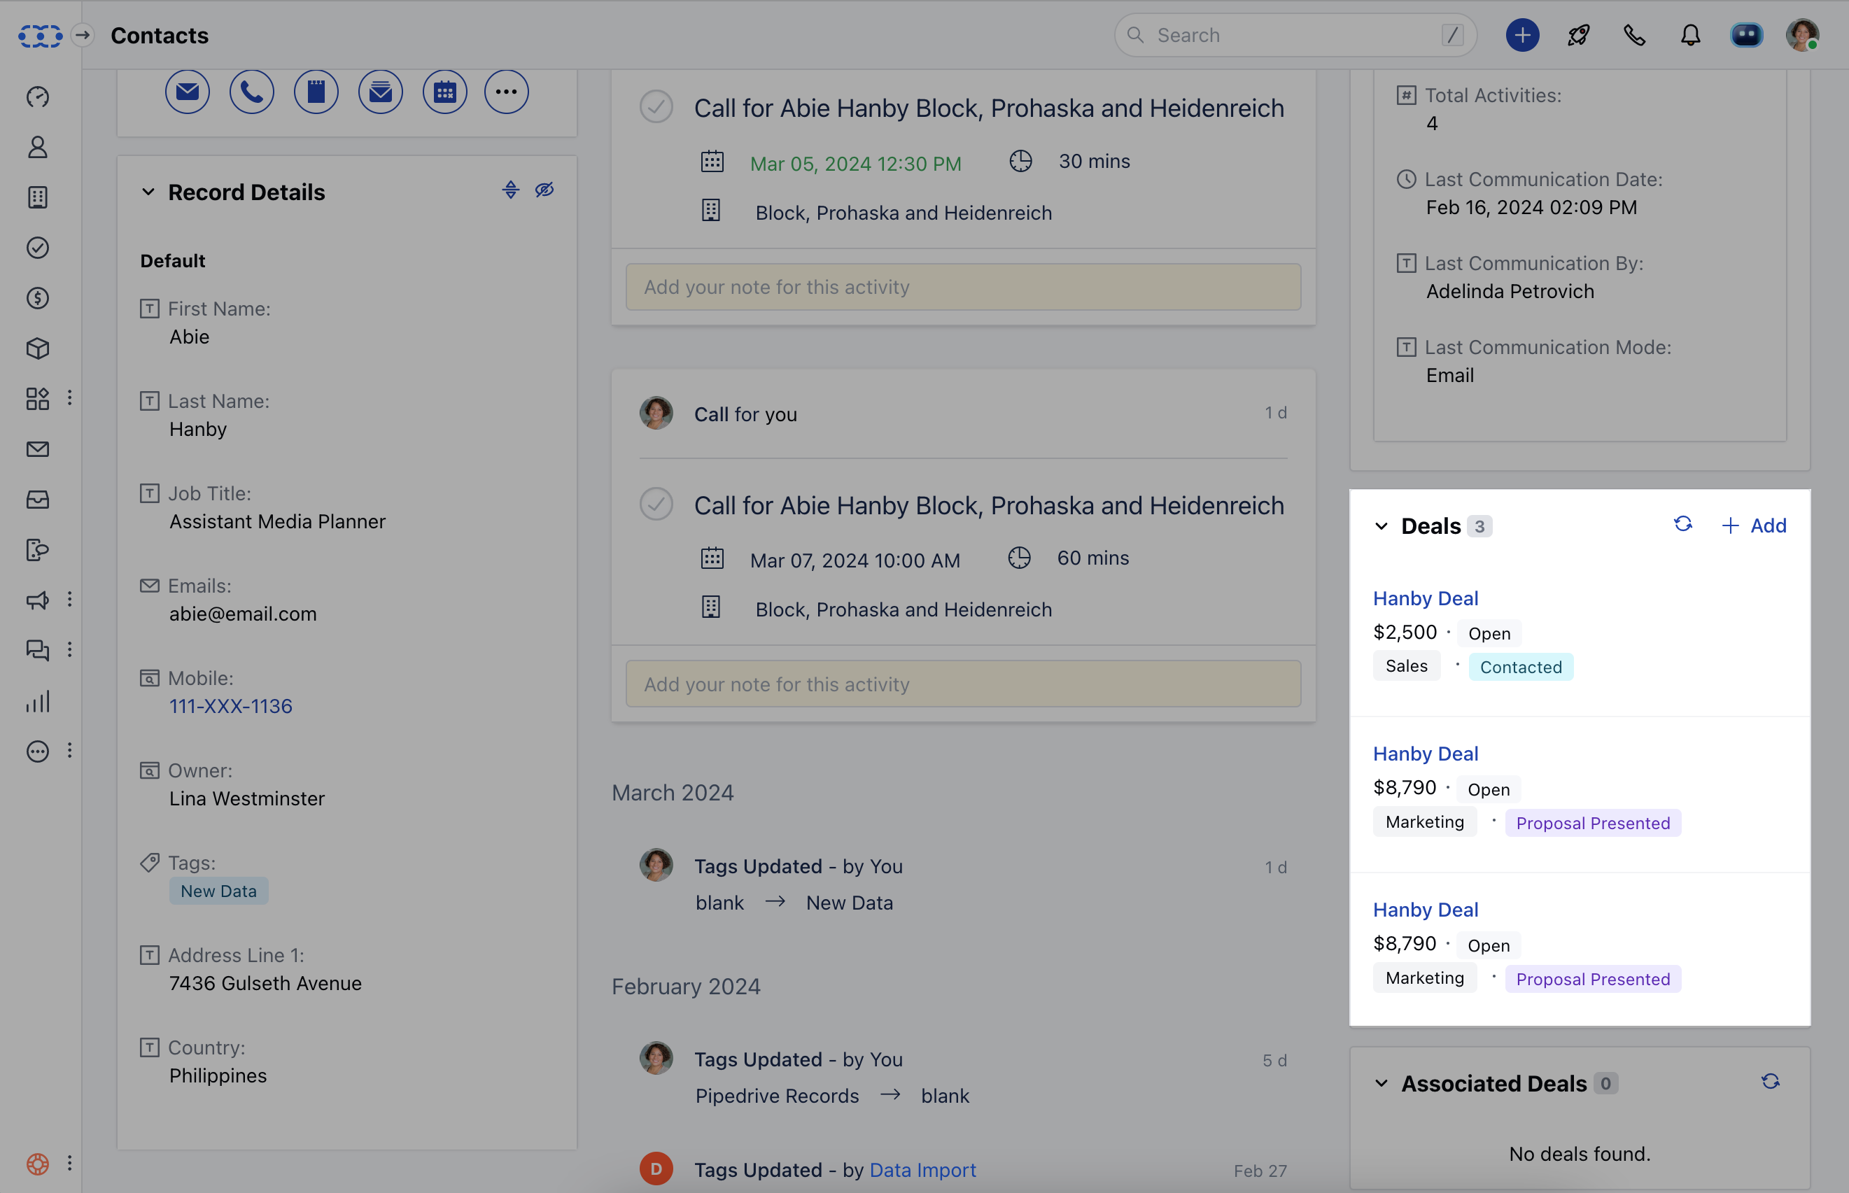Refresh the Deals section
The height and width of the screenshot is (1193, 1849).
[x=1682, y=525]
